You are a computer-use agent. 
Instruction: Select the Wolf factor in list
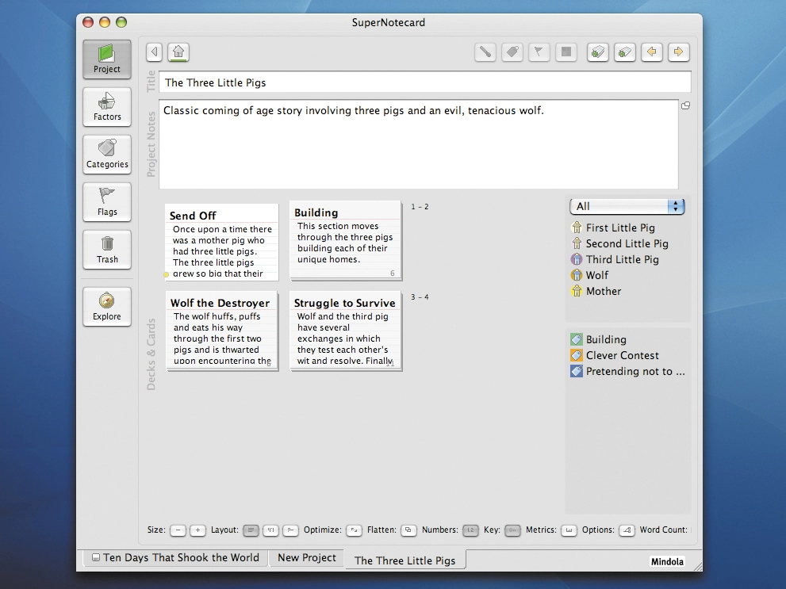596,275
